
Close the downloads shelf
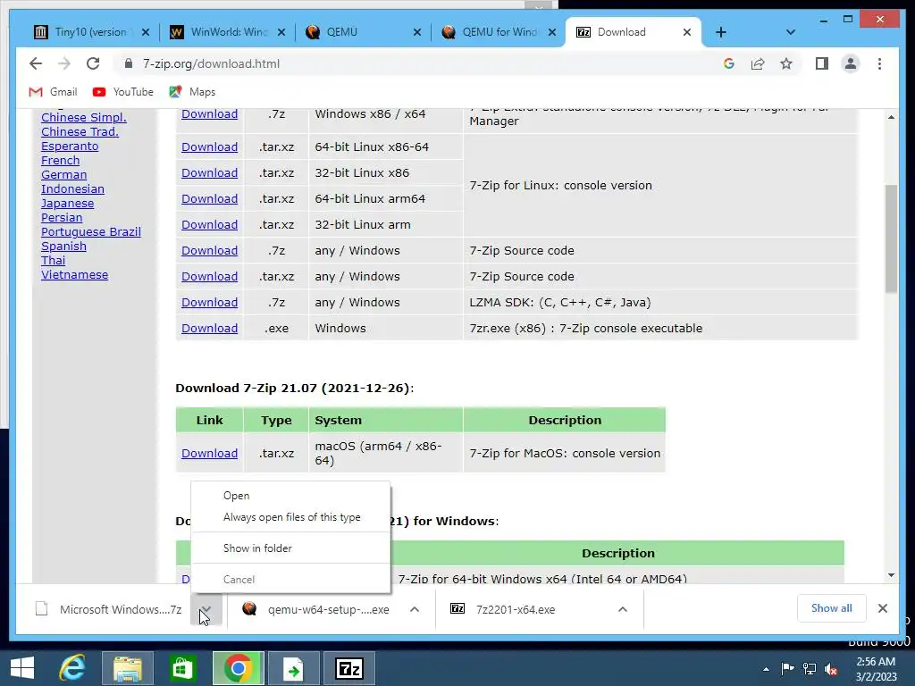click(883, 608)
